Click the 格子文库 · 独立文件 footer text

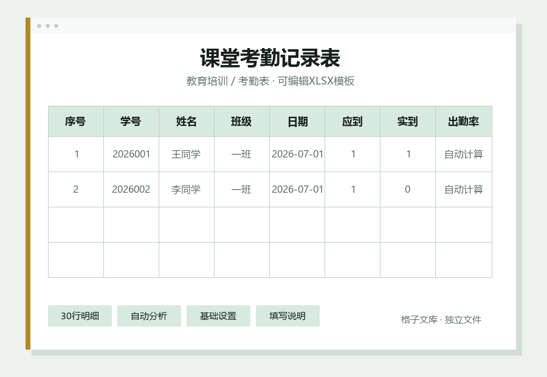pyautogui.click(x=441, y=319)
